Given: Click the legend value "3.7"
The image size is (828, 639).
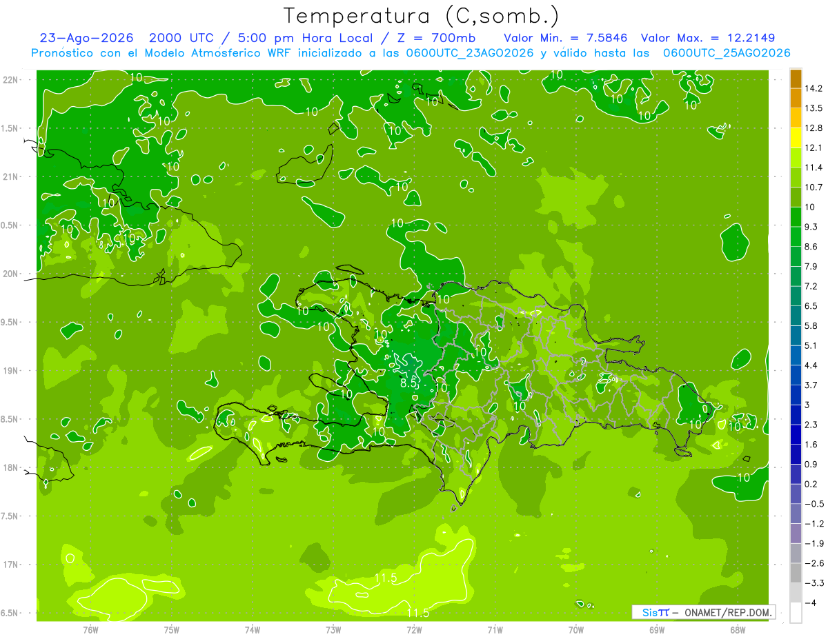Looking at the screenshot, I should tap(813, 385).
